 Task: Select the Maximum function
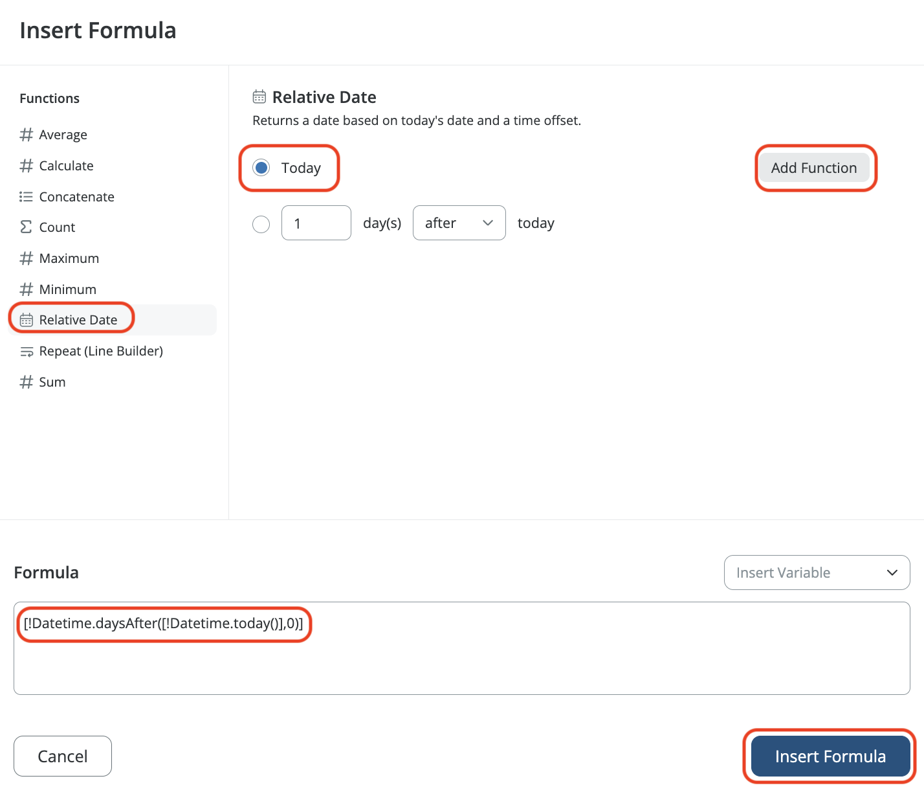tap(113, 258)
